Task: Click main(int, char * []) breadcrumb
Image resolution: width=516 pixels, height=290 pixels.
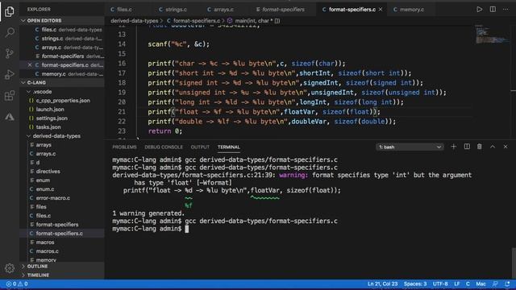Action: [x=254, y=21]
